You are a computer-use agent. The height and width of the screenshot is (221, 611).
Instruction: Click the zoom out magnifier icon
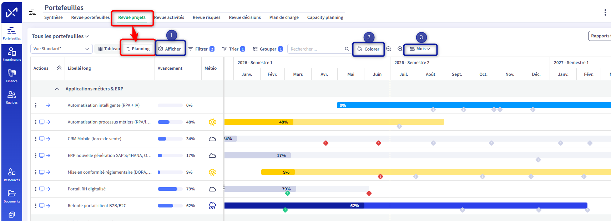coord(389,49)
